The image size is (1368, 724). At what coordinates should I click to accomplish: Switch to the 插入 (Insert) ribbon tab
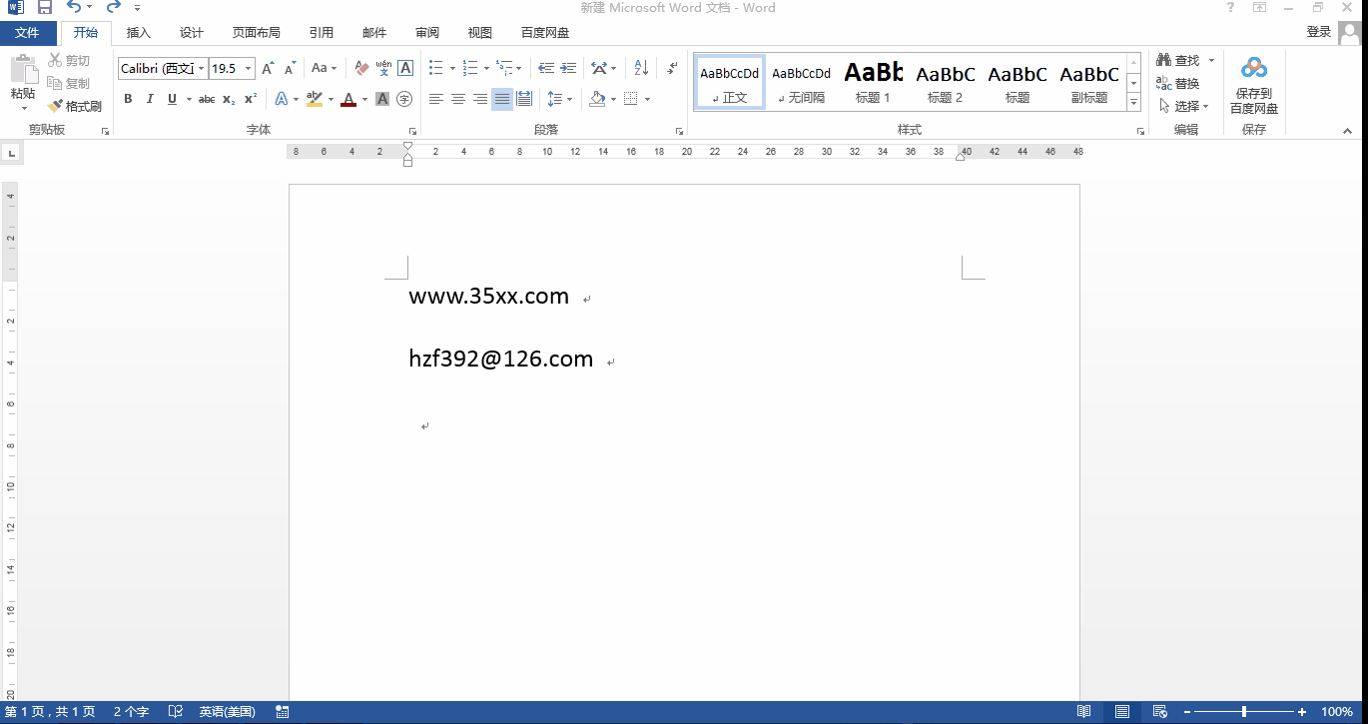point(139,33)
